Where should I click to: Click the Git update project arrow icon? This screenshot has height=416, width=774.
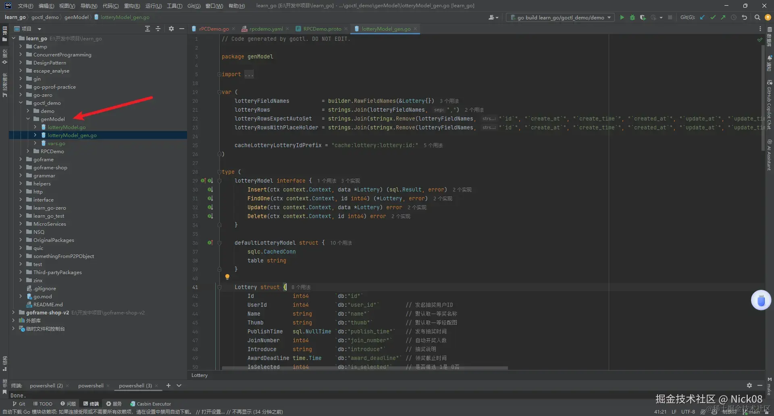click(x=702, y=17)
